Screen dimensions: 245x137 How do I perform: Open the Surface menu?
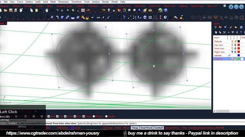coord(29,2)
